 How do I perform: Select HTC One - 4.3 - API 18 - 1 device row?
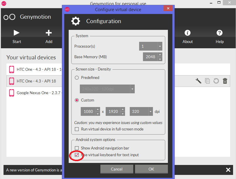pos(34,69)
